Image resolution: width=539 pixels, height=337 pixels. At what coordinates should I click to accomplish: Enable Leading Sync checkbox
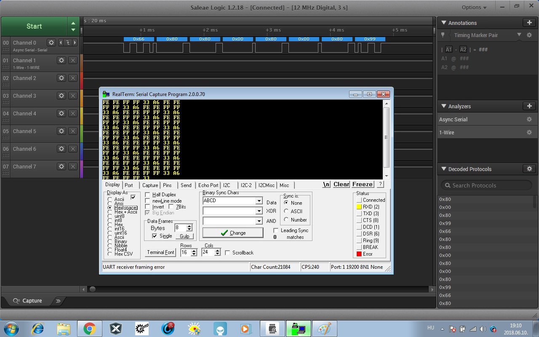tap(276, 230)
